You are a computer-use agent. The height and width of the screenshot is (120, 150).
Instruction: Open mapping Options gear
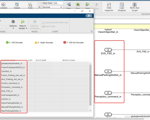tap(13, 22)
